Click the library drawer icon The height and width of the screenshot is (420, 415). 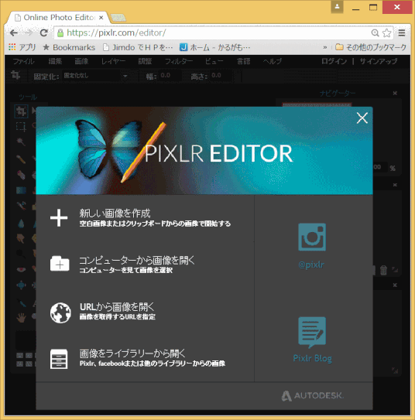pos(59,359)
